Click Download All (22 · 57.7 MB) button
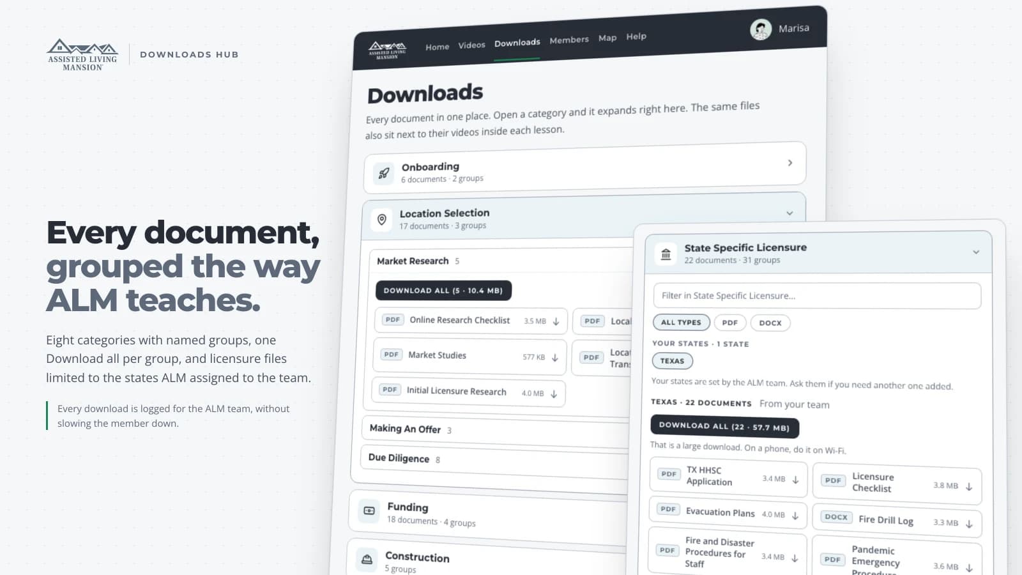This screenshot has width=1022, height=575. (x=724, y=426)
